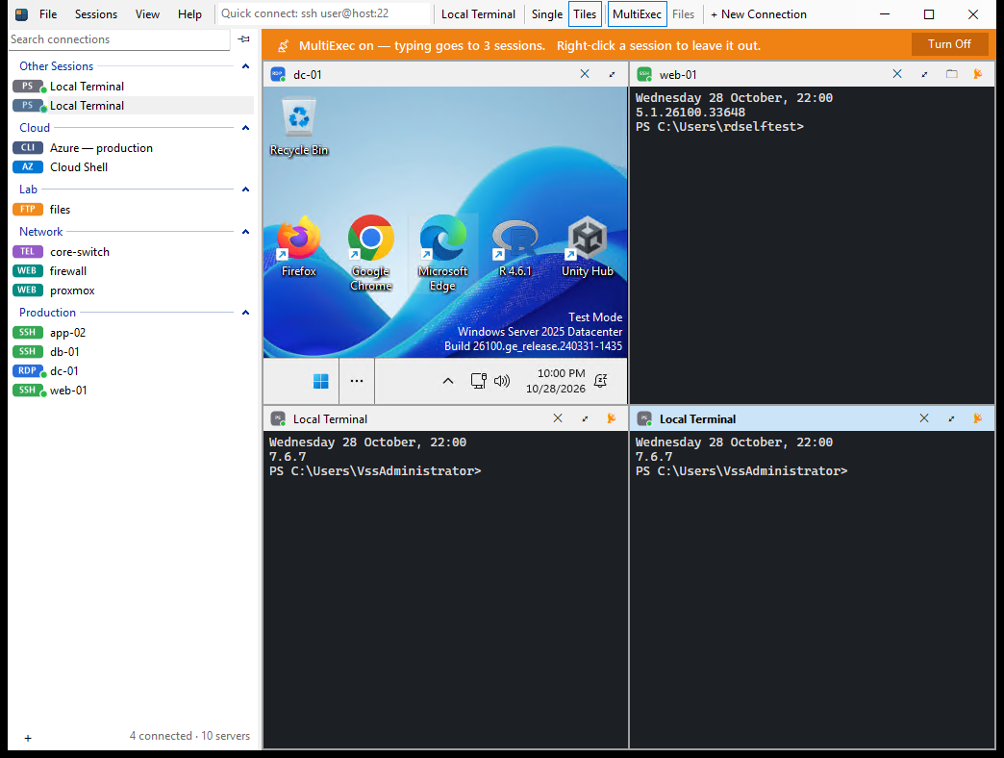The width and height of the screenshot is (1004, 758).
Task: Click Local Terminal in the top toolbar
Action: pyautogui.click(x=478, y=14)
